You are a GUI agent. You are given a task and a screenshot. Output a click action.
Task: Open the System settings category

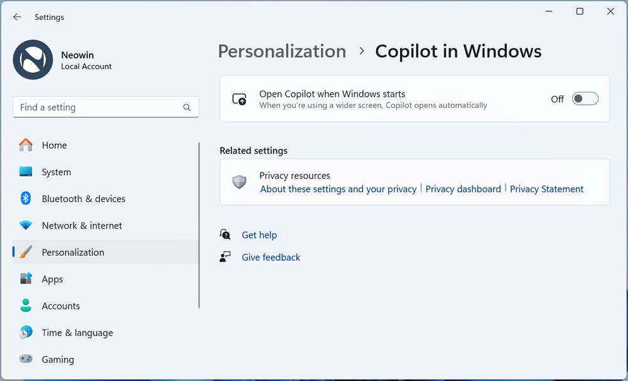click(x=57, y=172)
